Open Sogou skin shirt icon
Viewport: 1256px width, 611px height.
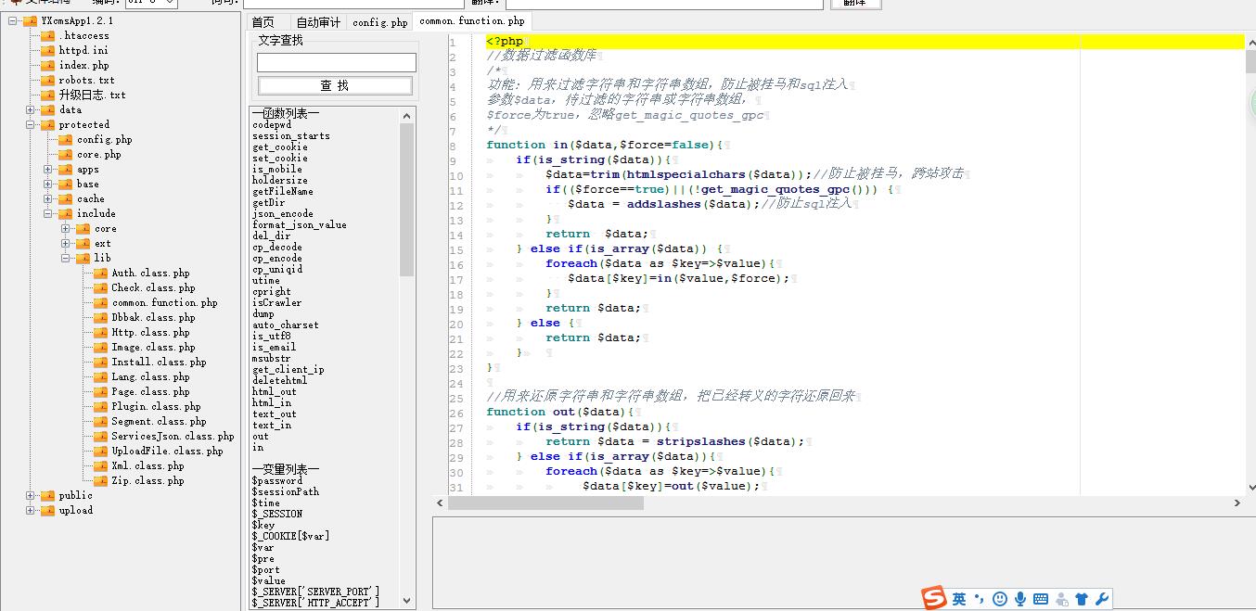(1082, 599)
